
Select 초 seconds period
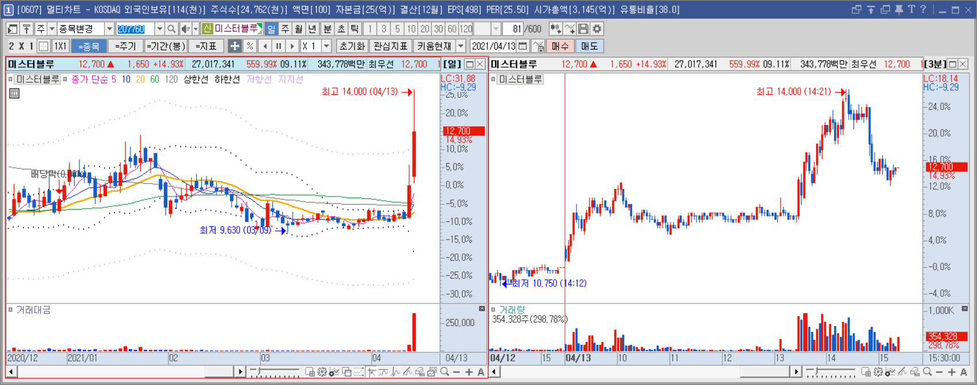[341, 29]
